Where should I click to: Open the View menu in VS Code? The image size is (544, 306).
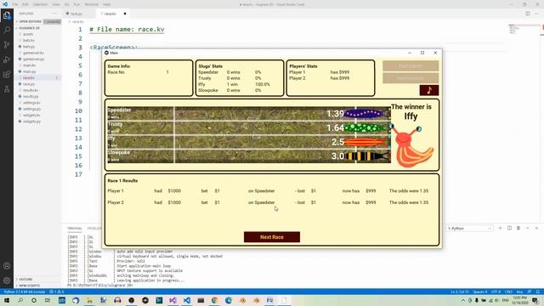(x=56, y=4)
